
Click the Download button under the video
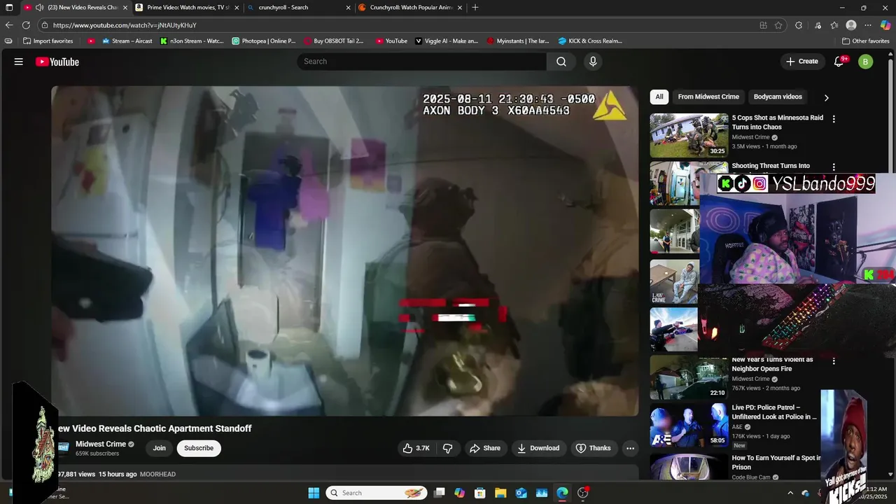(x=538, y=448)
